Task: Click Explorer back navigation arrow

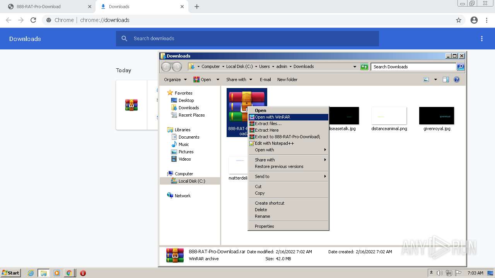Action: point(166,67)
